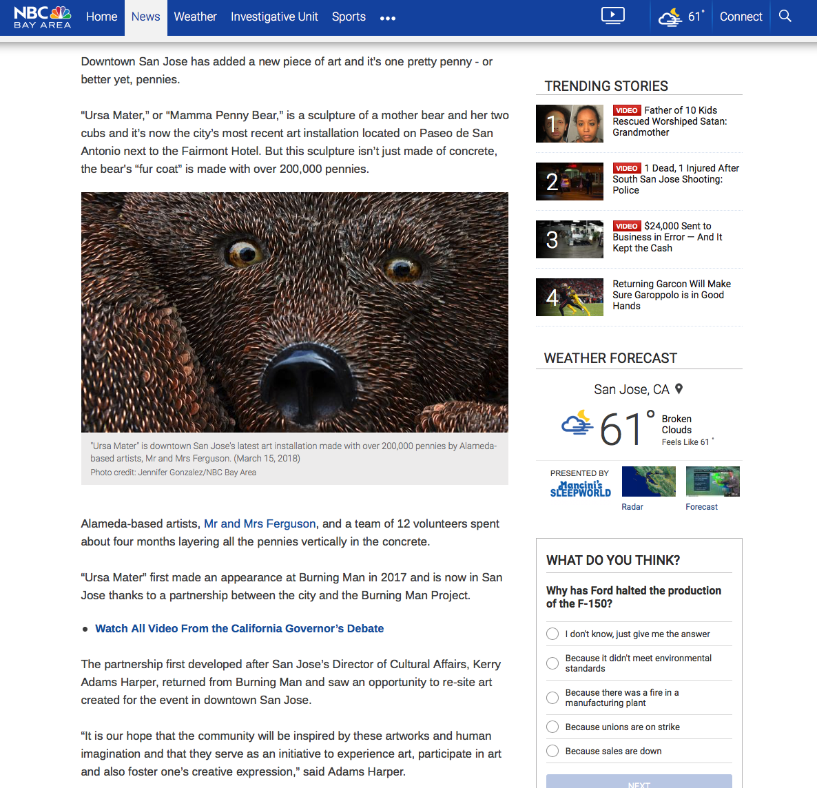
Task: Click the location pin next to San Jose, CA
Action: tap(679, 388)
